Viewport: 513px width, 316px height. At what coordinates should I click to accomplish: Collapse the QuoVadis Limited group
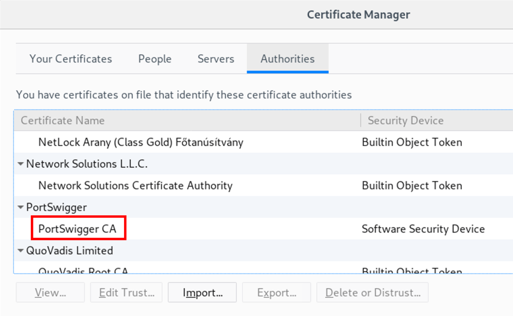pyautogui.click(x=21, y=250)
